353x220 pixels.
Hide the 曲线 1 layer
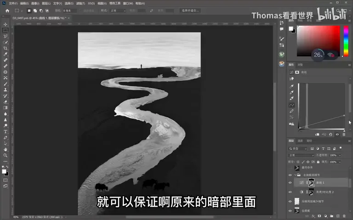tap(290, 183)
